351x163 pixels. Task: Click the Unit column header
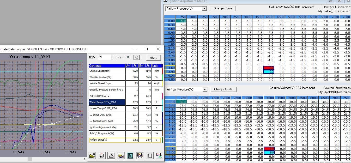coord(156,66)
